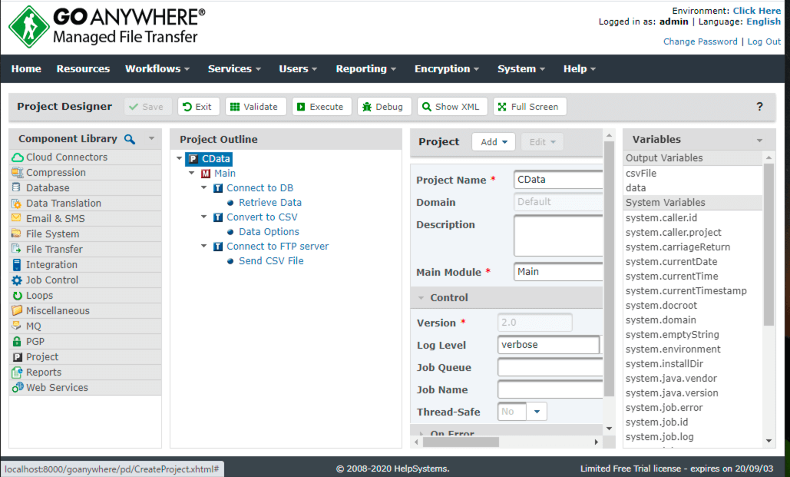Viewport: 790px width, 477px height.
Task: Click the Convert to CSV task icon
Action: coord(218,217)
